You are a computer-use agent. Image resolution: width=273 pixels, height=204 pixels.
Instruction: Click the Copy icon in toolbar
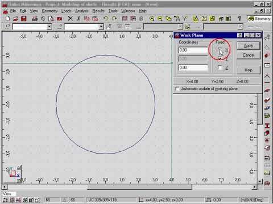coord(86,19)
